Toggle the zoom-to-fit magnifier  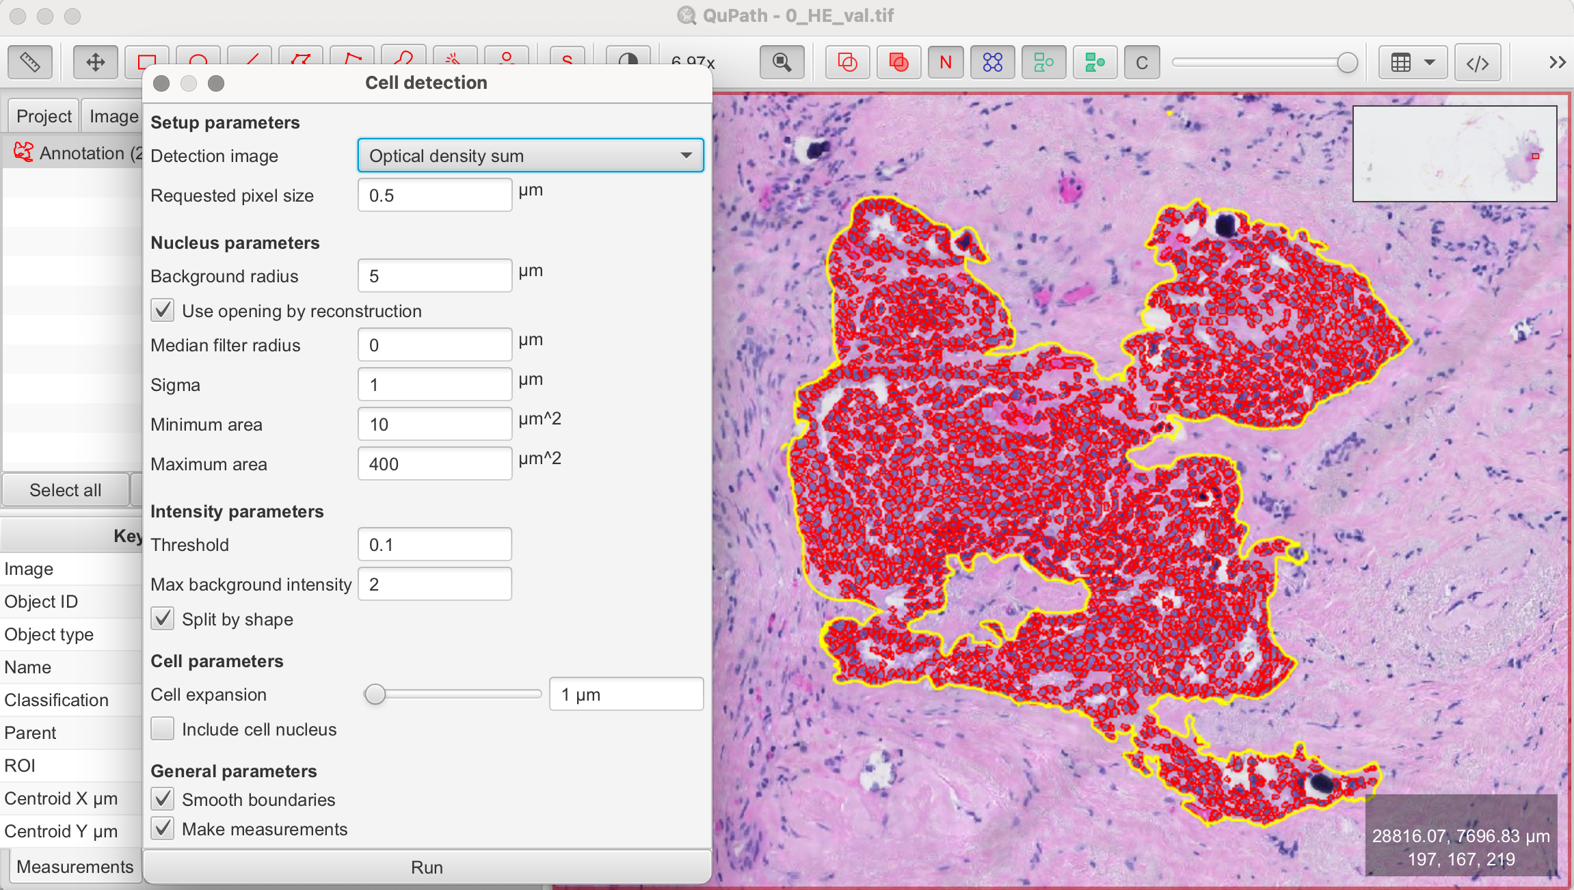coord(782,62)
